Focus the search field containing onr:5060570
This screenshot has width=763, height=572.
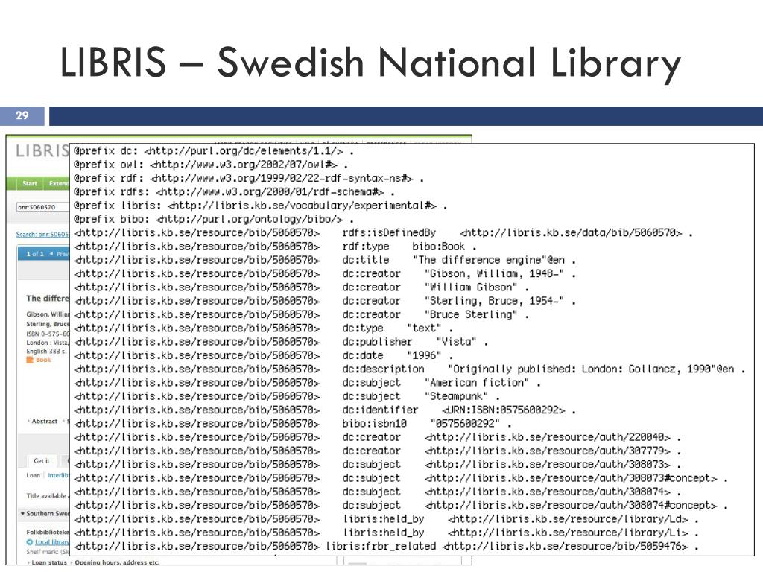[x=42, y=207]
